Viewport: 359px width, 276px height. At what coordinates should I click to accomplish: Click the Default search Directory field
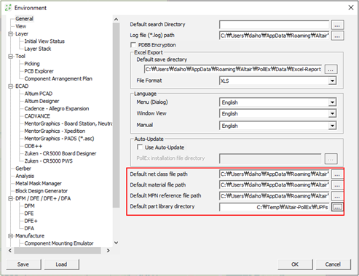pyautogui.click(x=275, y=25)
